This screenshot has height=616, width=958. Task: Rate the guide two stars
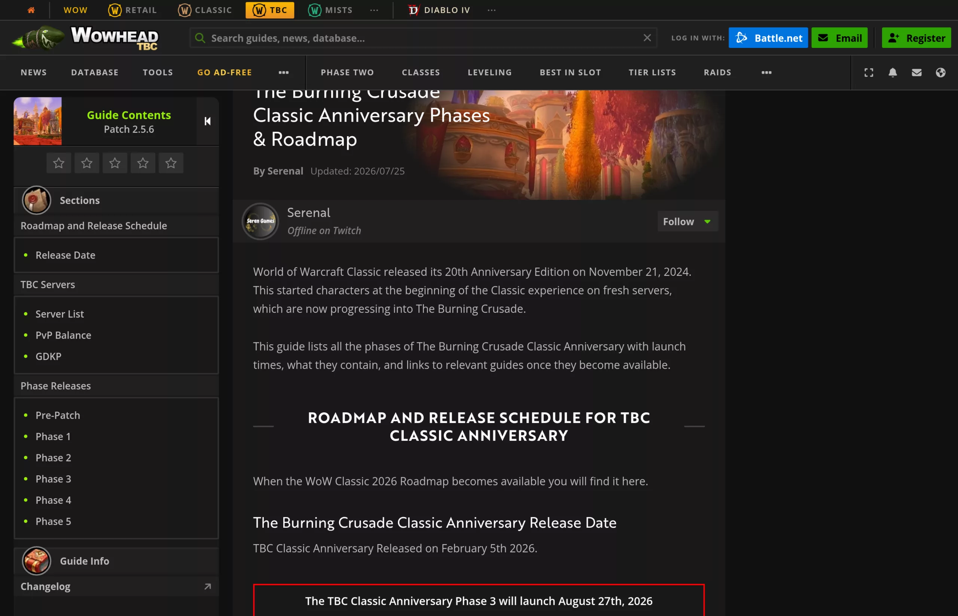point(87,163)
